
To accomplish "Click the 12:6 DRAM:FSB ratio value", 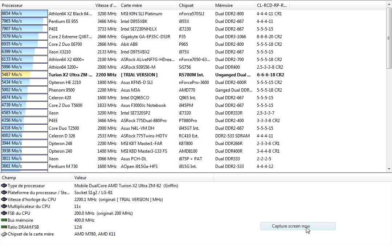I will tap(78, 227).
